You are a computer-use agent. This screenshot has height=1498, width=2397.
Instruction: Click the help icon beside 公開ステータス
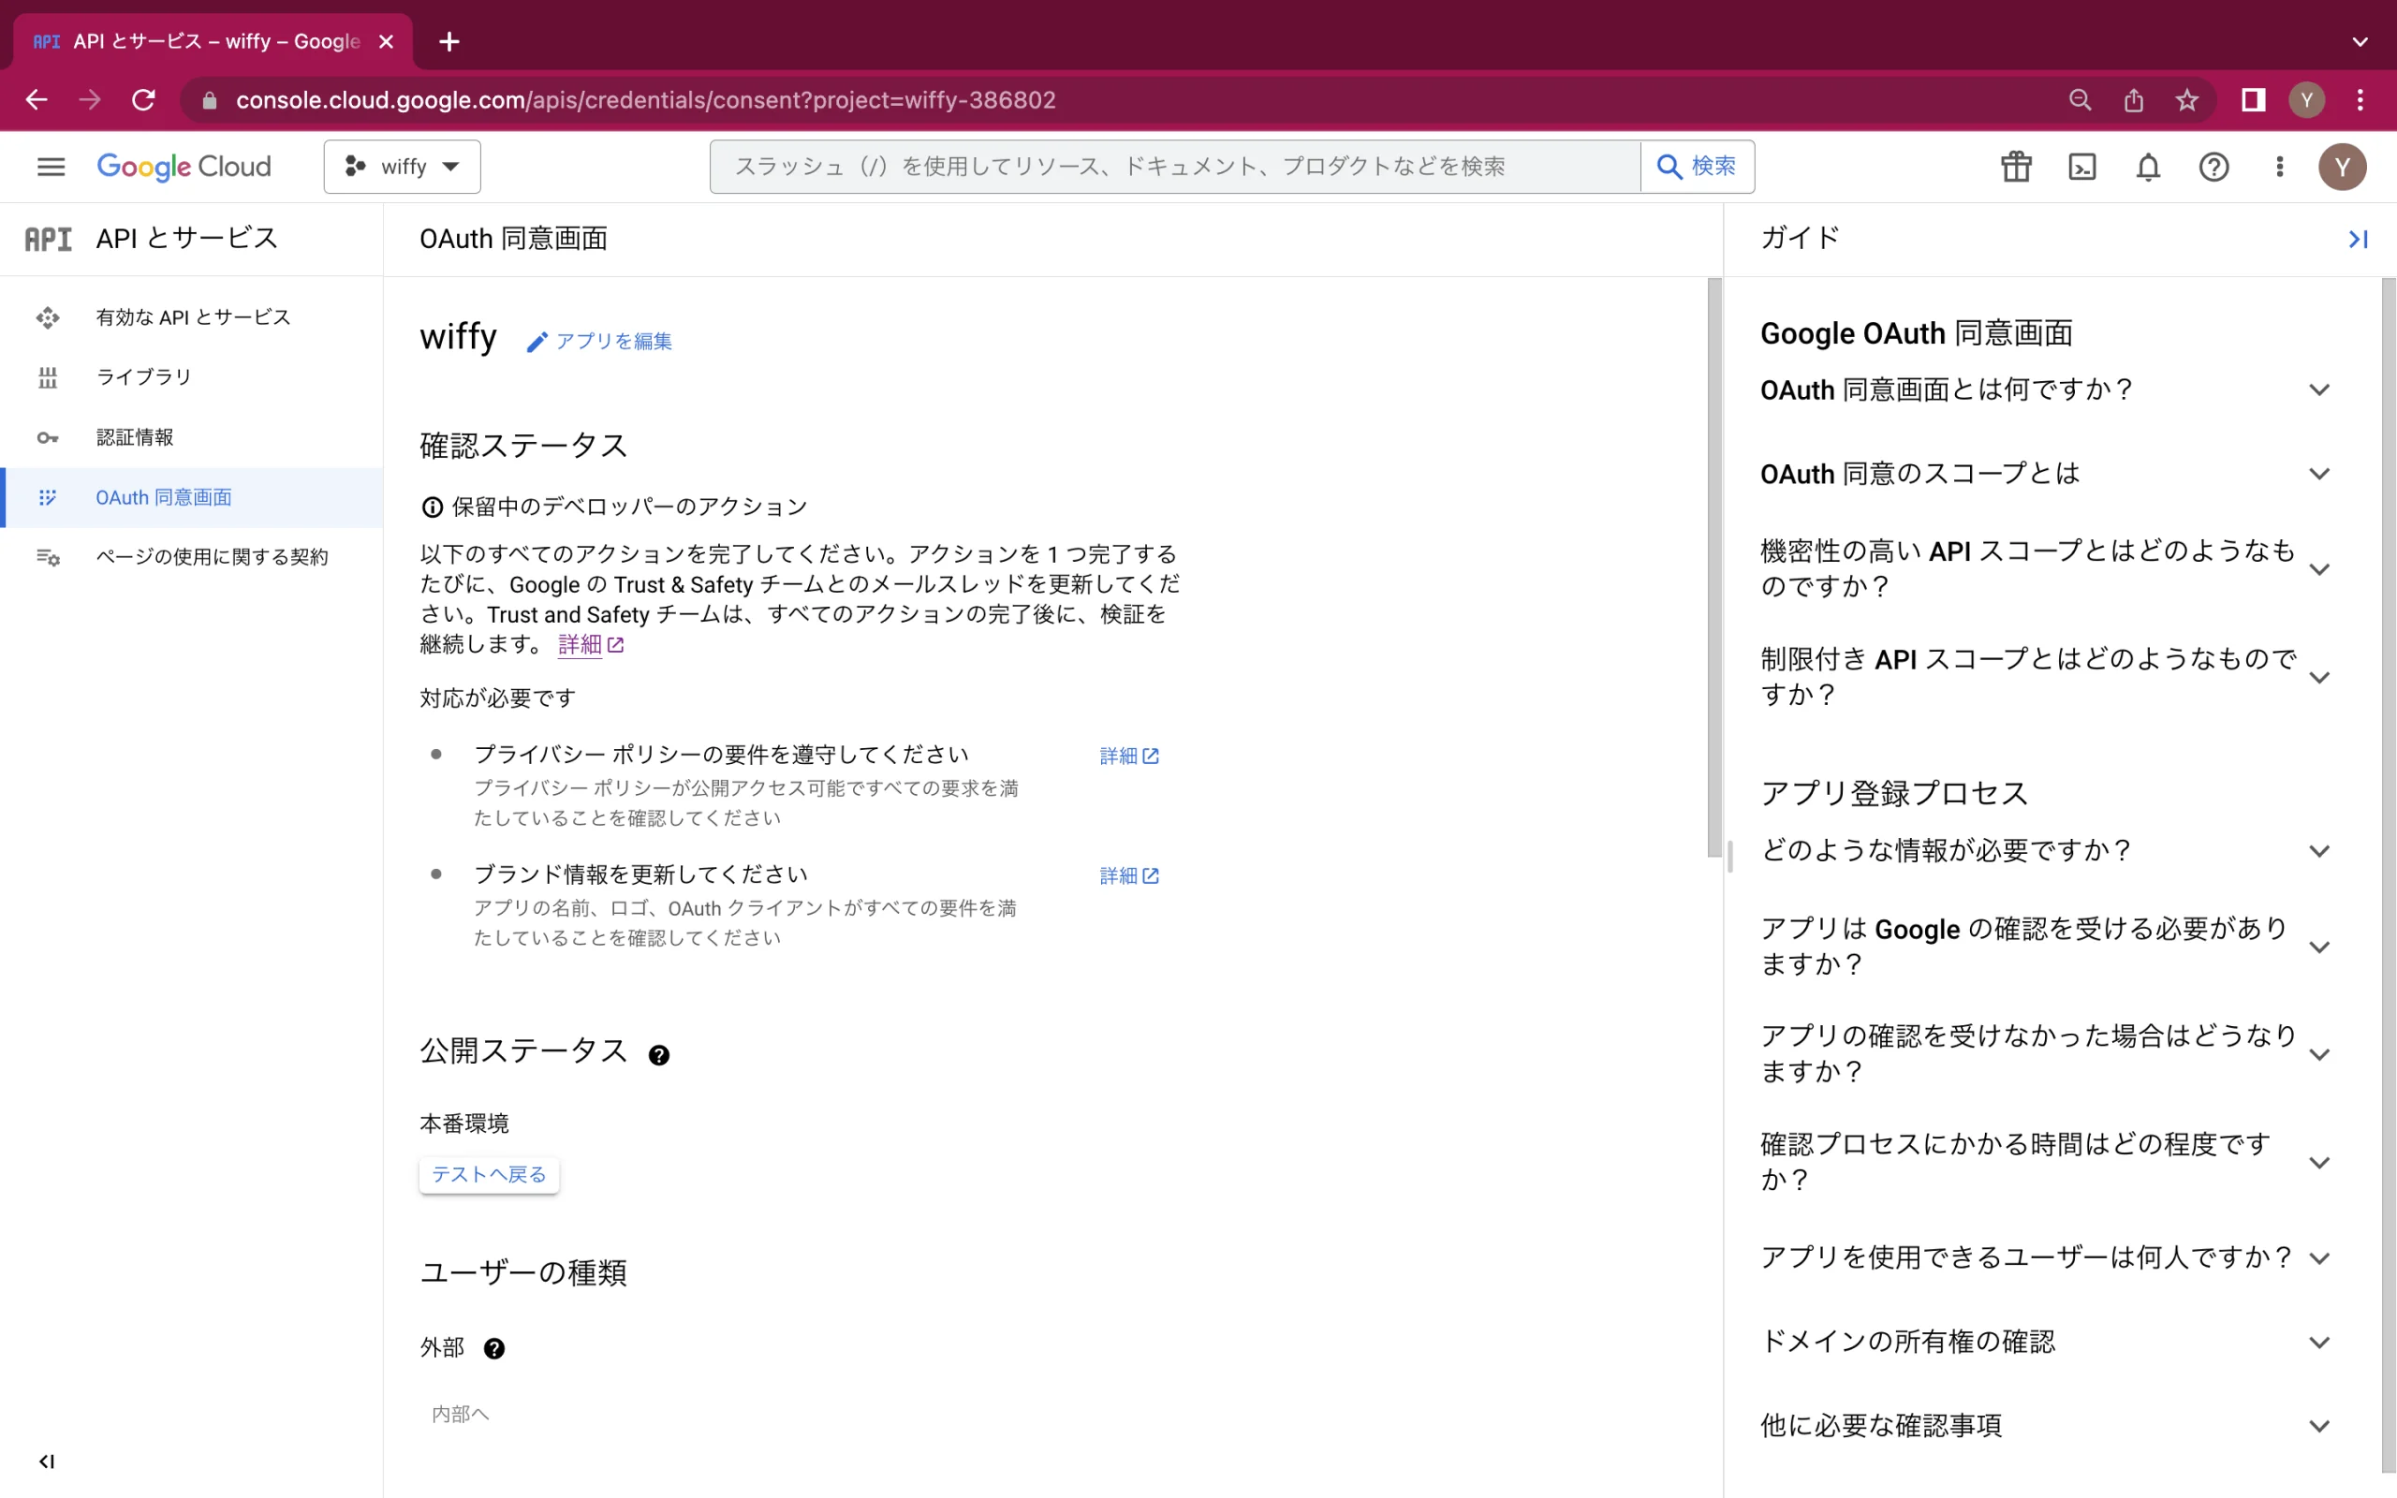tap(658, 1055)
